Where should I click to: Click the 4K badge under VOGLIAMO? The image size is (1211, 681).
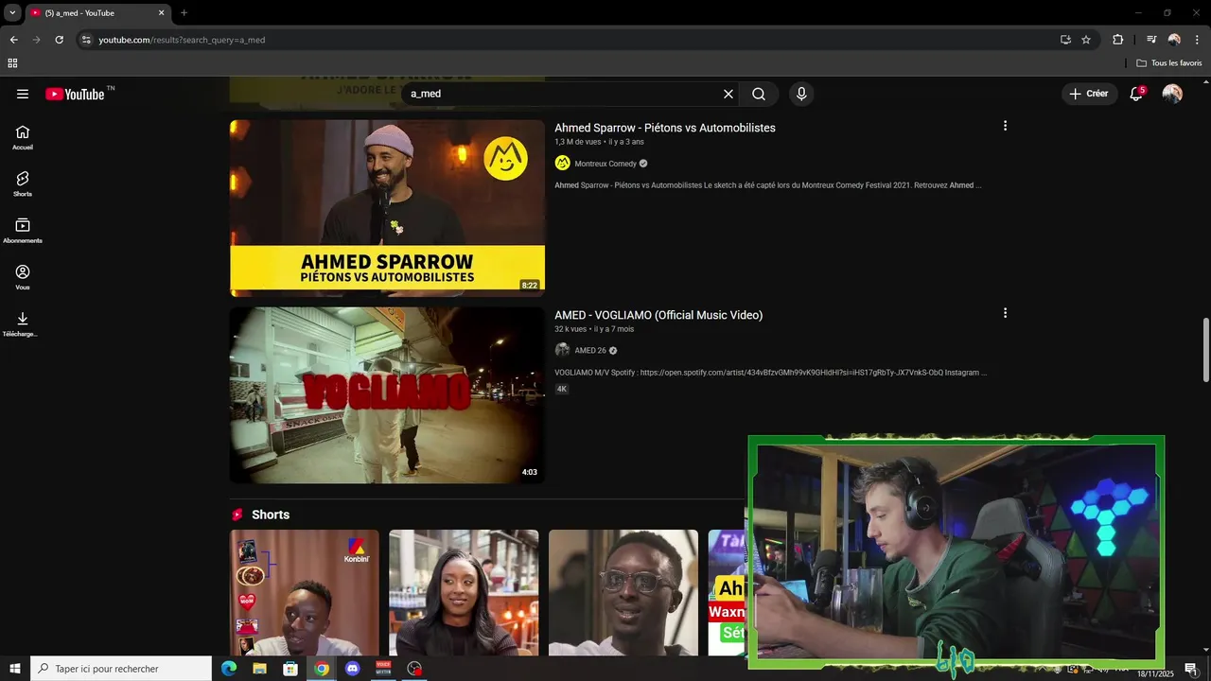(x=562, y=389)
